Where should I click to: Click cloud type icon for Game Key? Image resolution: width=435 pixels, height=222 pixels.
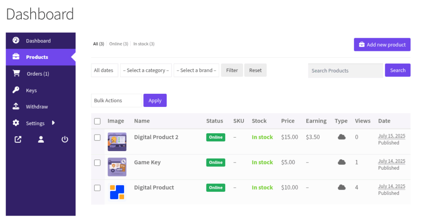click(342, 162)
